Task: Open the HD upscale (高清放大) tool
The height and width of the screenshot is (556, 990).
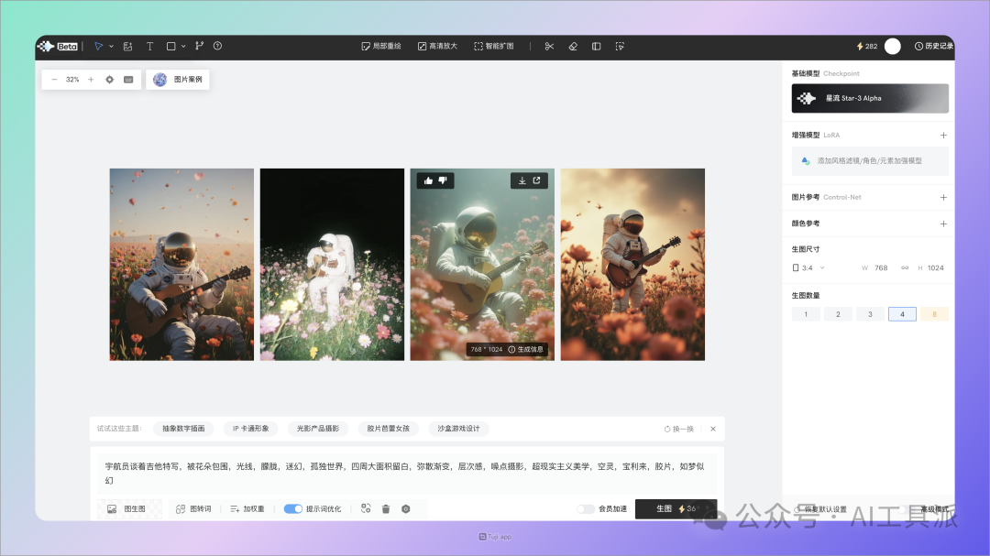Action: tap(437, 46)
